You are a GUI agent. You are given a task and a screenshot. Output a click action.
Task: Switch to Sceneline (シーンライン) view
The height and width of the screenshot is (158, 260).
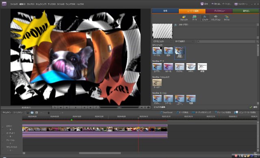tap(18, 112)
